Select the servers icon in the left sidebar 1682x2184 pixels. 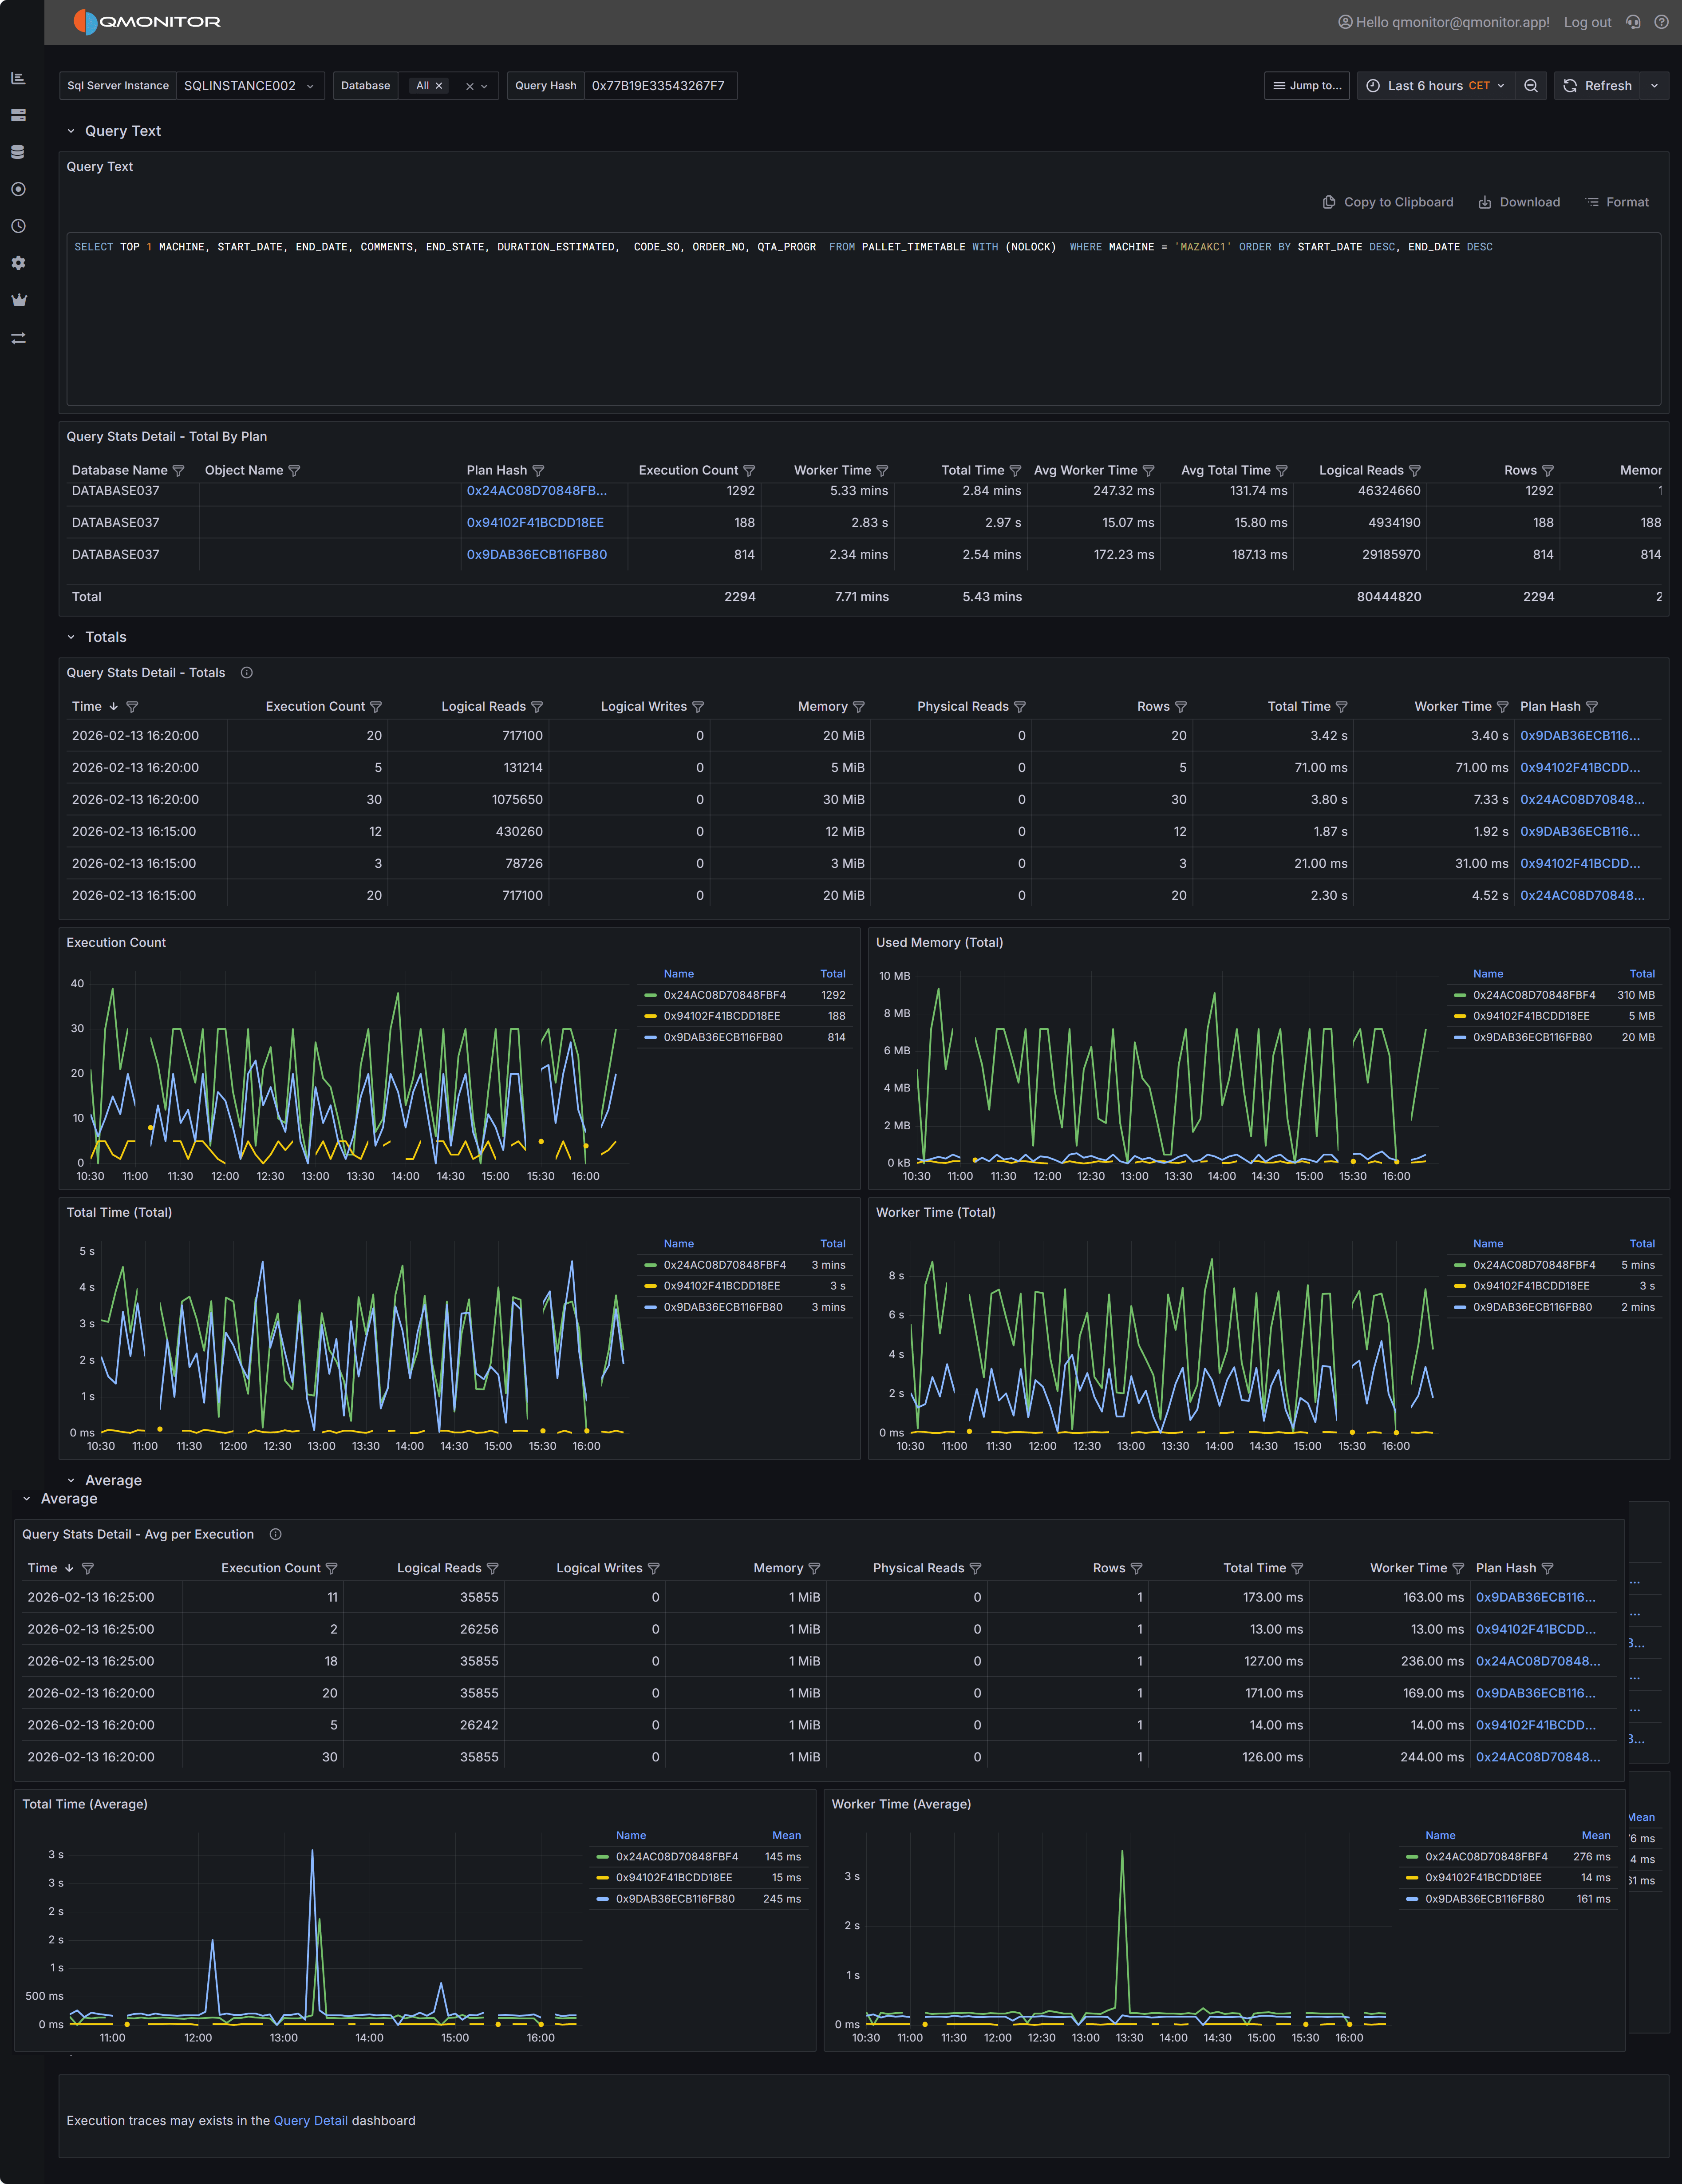18,115
